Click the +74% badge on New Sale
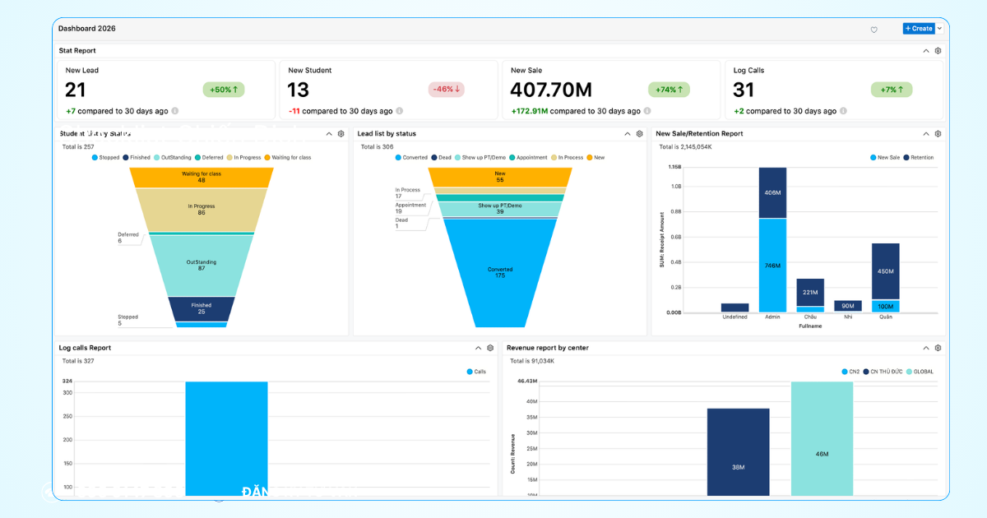The image size is (987, 518). point(669,90)
